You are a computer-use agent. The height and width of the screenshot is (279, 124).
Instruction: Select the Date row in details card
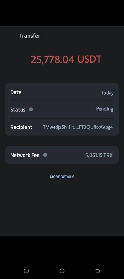(62, 92)
